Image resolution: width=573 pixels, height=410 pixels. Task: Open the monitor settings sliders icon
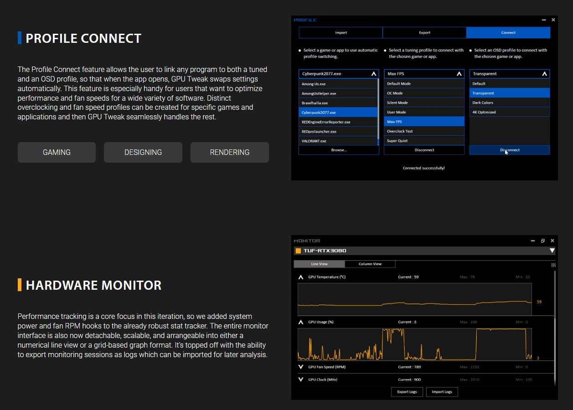553,265
